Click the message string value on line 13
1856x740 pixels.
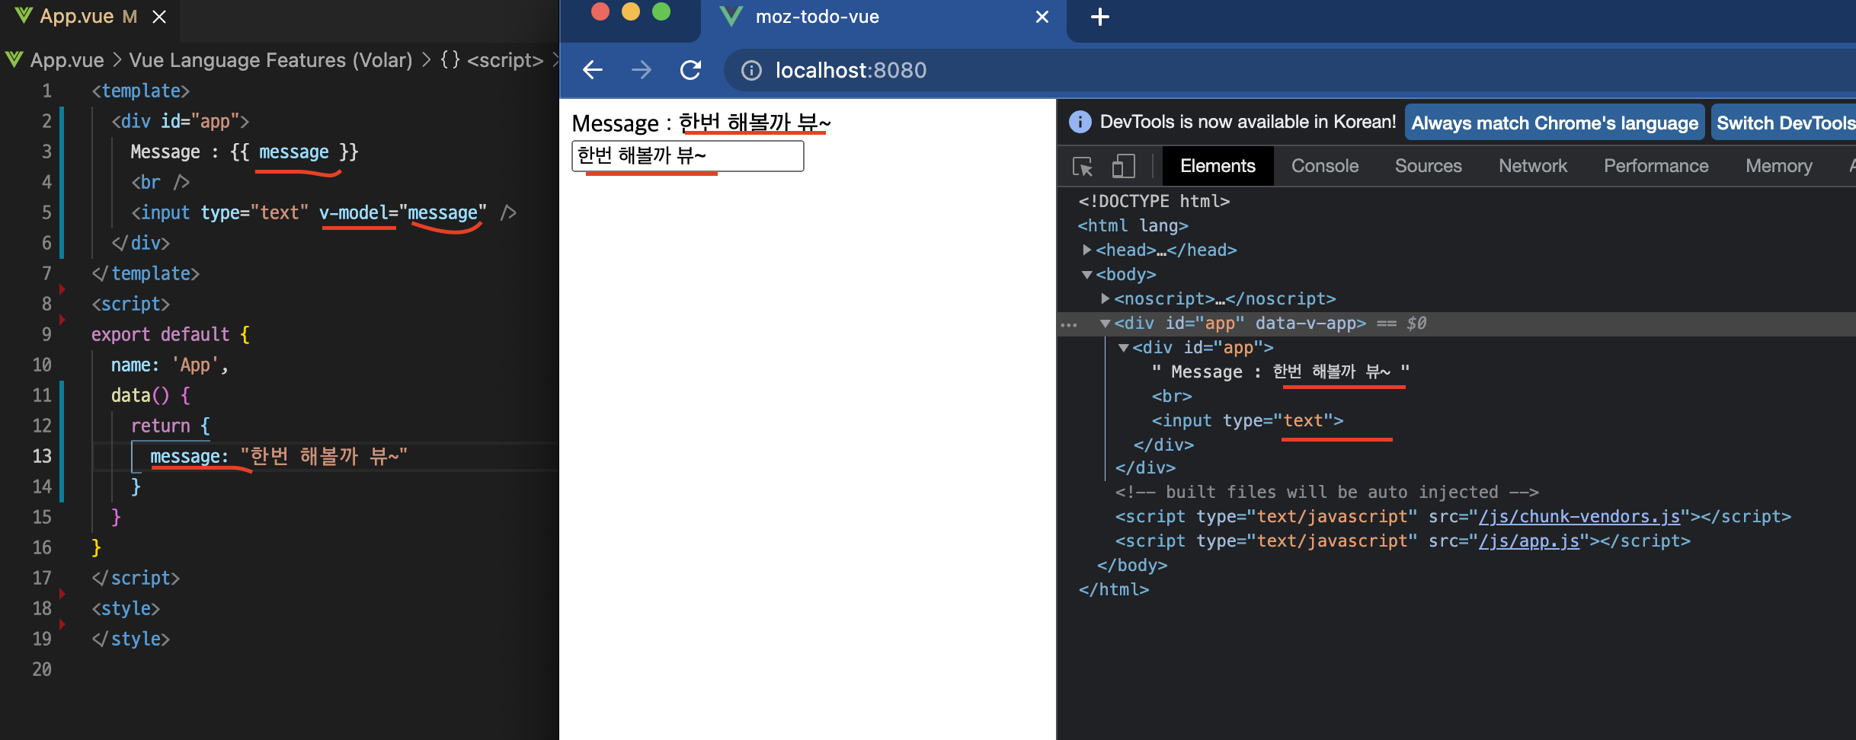pos(324,456)
